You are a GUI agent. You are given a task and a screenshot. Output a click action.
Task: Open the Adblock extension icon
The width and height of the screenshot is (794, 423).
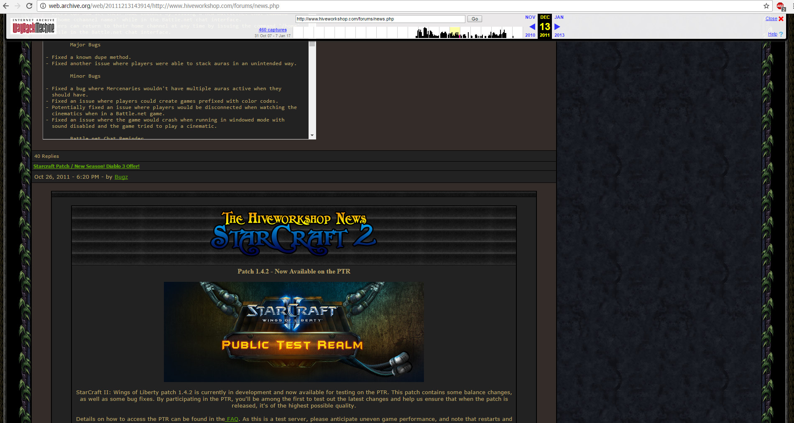[781, 6]
